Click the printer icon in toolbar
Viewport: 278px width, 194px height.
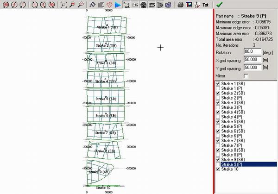click(180, 5)
